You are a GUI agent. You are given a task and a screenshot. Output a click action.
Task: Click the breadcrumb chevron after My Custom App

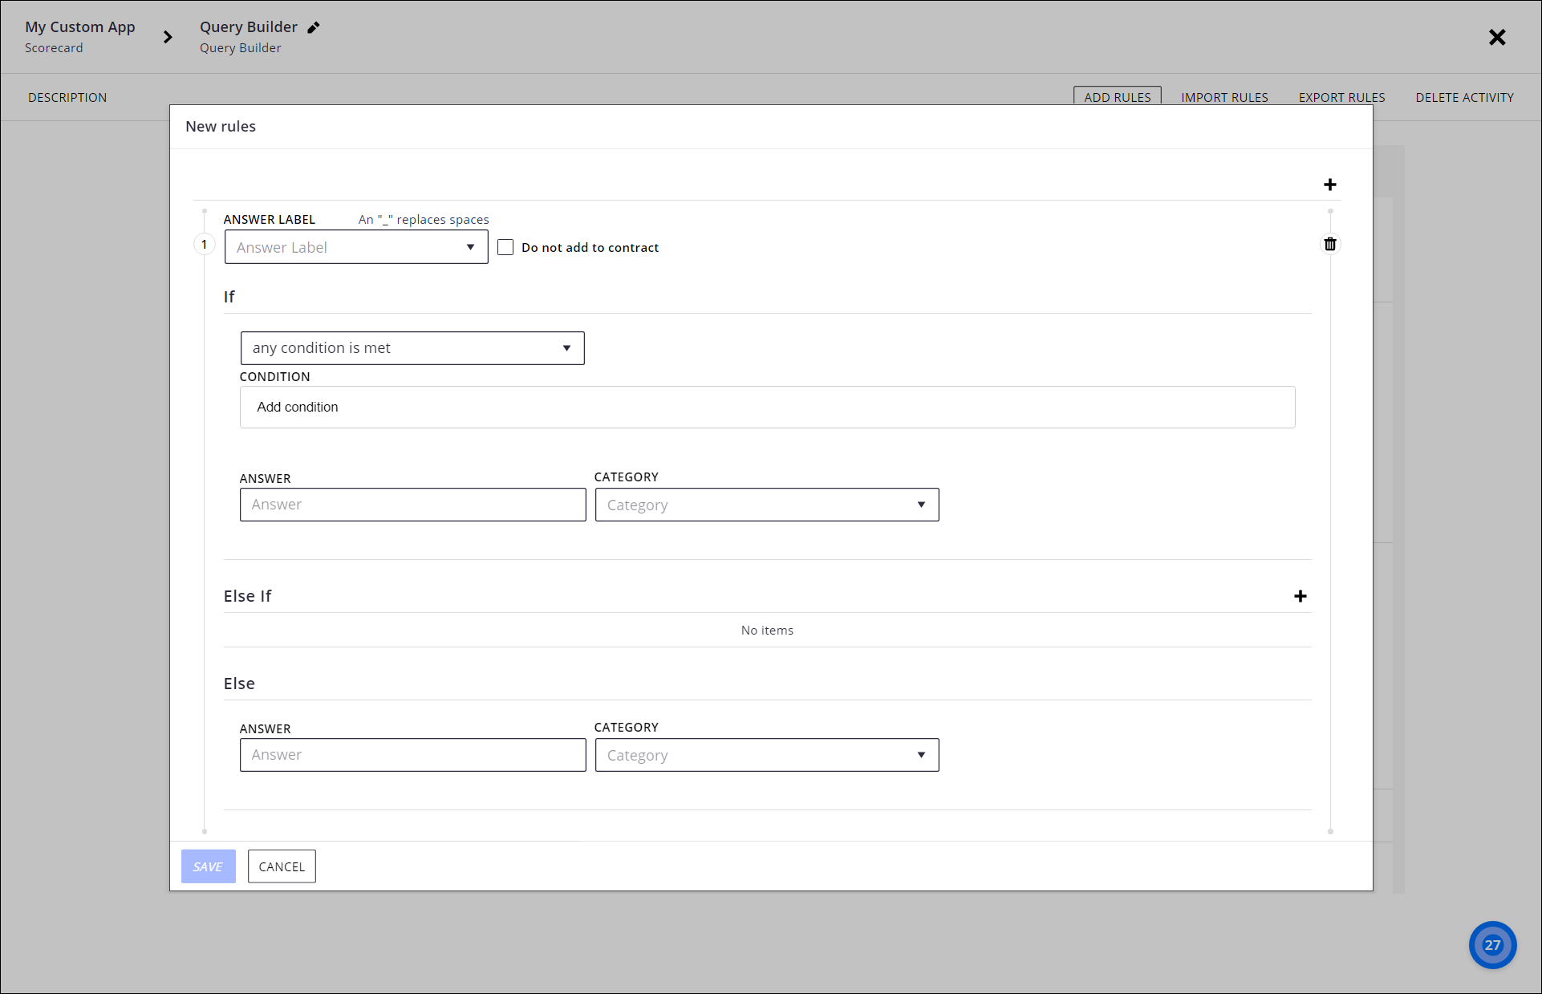(168, 36)
